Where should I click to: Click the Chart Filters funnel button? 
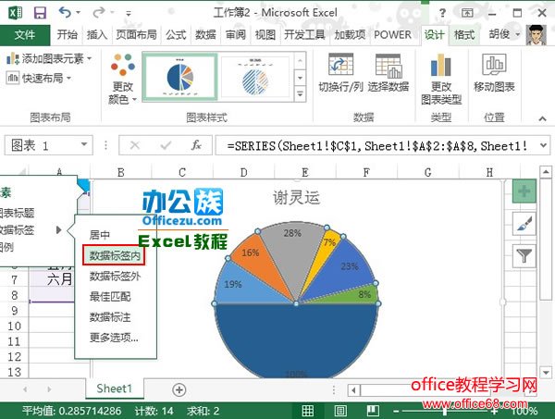tap(524, 255)
